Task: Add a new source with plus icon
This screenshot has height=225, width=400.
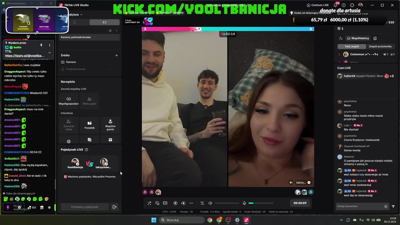Action: 117,55
